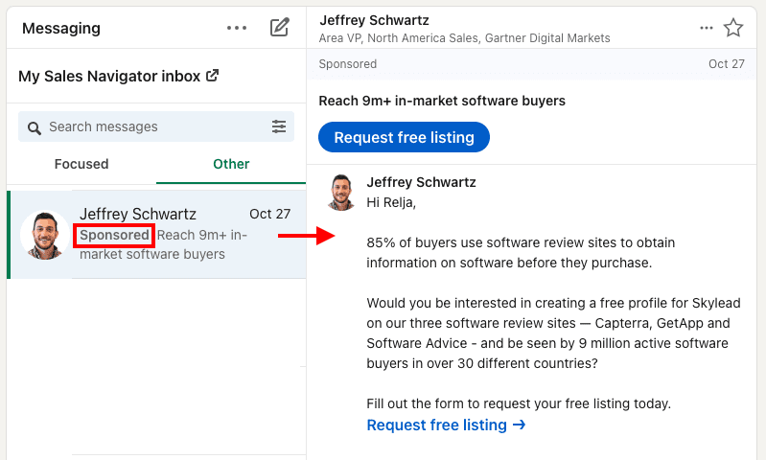Open Jeffrey Schwartz's name in the conversation header
This screenshot has width=766, height=460.
pos(374,20)
